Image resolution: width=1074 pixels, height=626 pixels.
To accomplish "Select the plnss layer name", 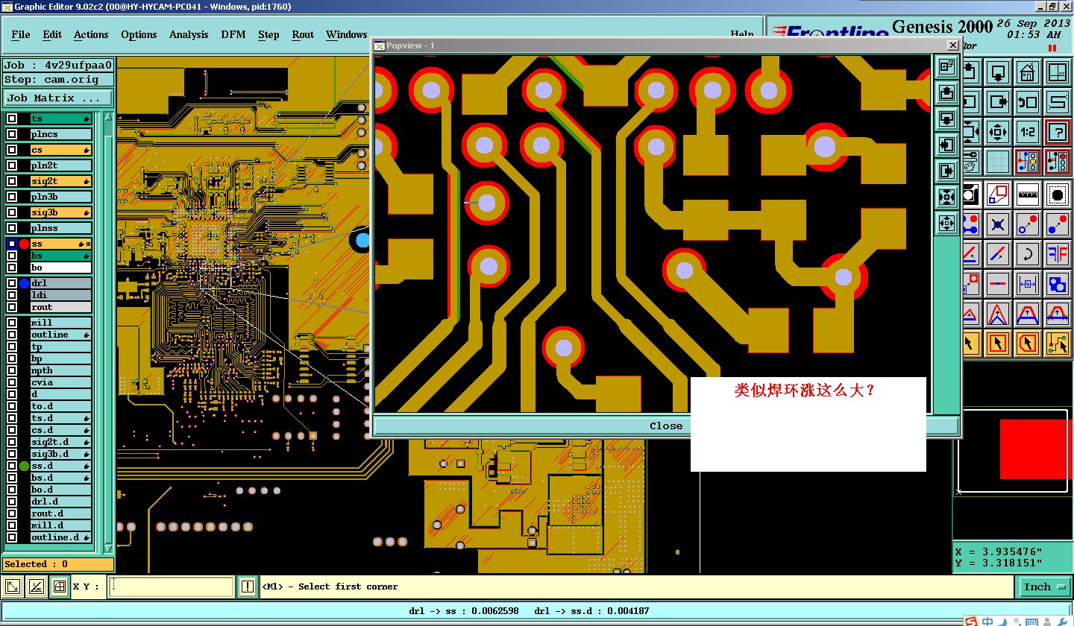I will click(x=60, y=228).
